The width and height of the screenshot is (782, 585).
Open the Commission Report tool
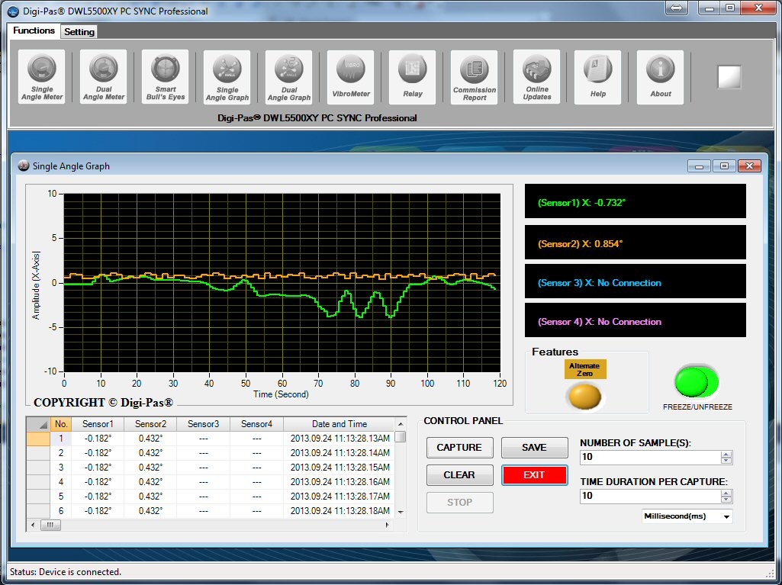point(475,77)
